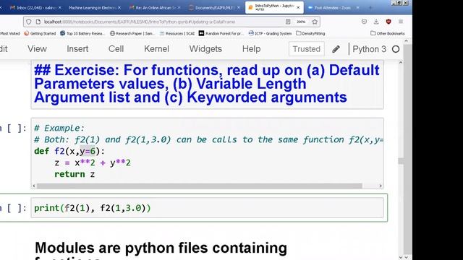Open the Jupyter View menu
This screenshot has height=260, width=463.
[x=37, y=49]
